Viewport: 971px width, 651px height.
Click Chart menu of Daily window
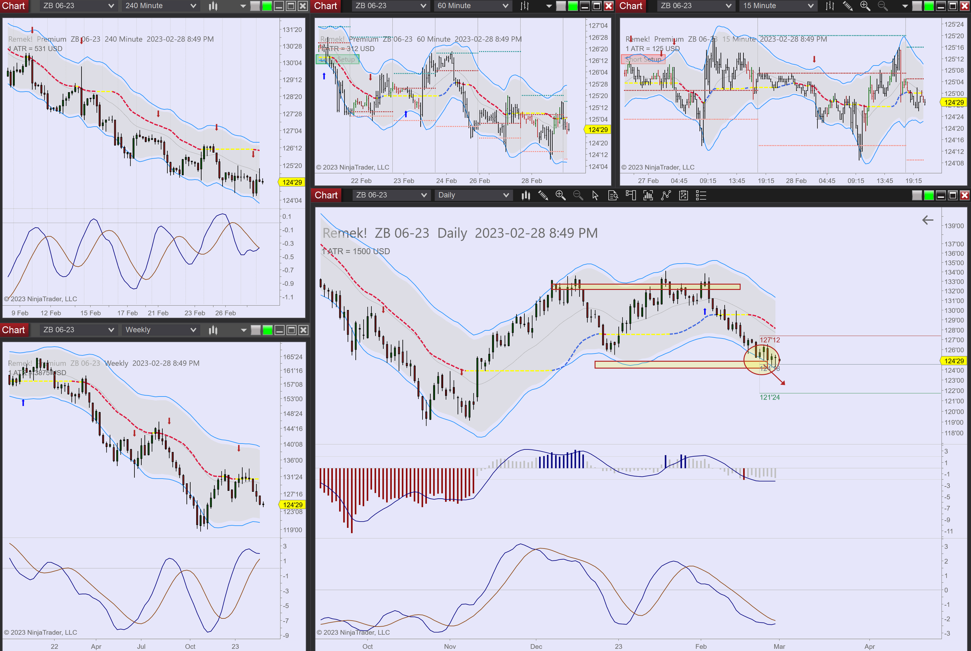pos(326,195)
